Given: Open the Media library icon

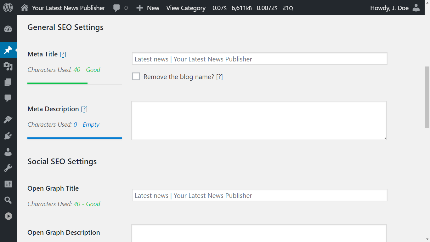Looking at the screenshot, I should pyautogui.click(x=8, y=66).
